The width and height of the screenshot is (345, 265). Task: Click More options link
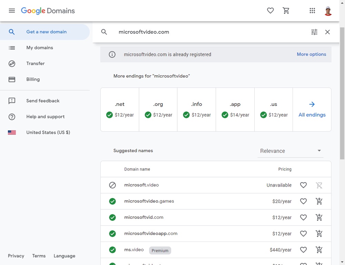(x=311, y=54)
